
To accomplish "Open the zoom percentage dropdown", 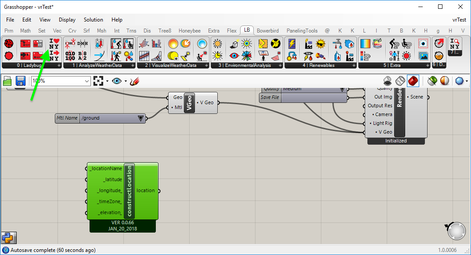I will 86,81.
